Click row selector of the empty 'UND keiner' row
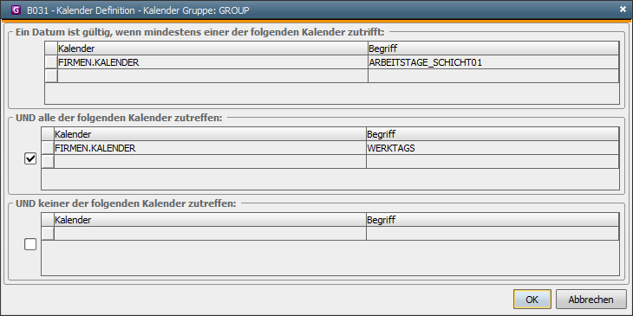Screen dimensions: 633x316 (48, 234)
